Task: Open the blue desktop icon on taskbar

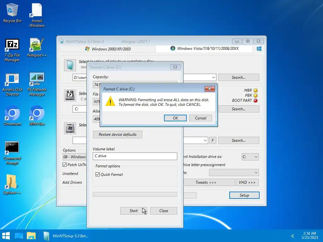Action: coord(19,236)
